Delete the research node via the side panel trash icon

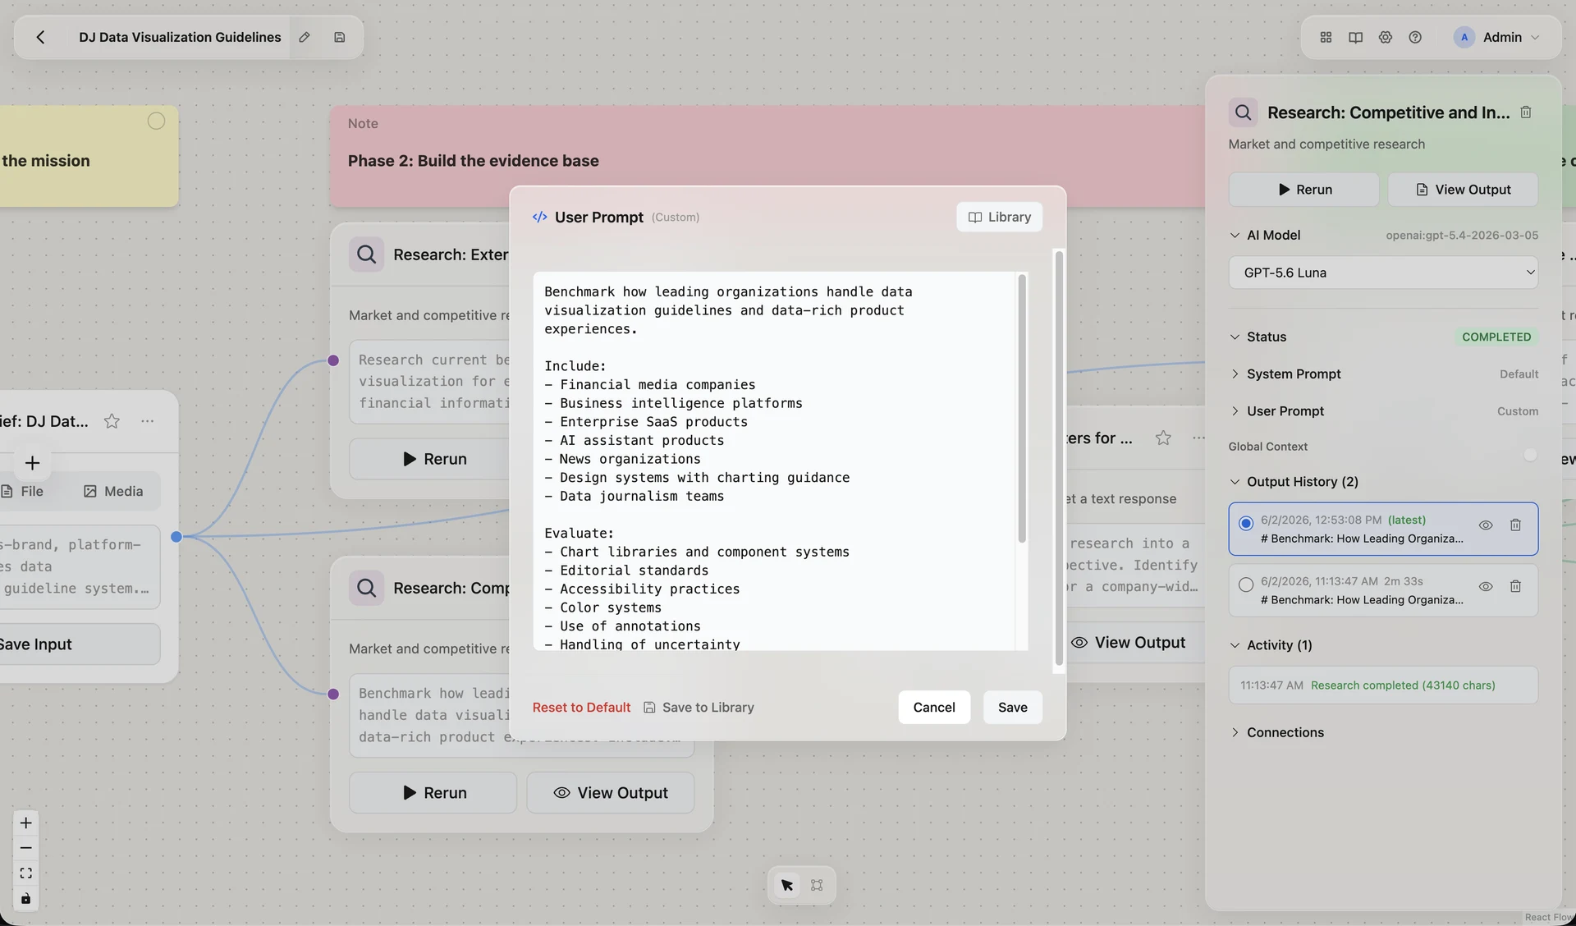1526,112
